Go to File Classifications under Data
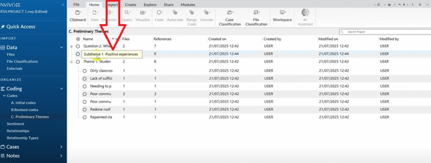This screenshot has height=163, width=431. click(x=22, y=61)
